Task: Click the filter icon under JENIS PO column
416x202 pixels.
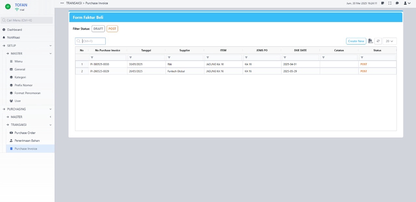Action: pyautogui.click(x=246, y=58)
